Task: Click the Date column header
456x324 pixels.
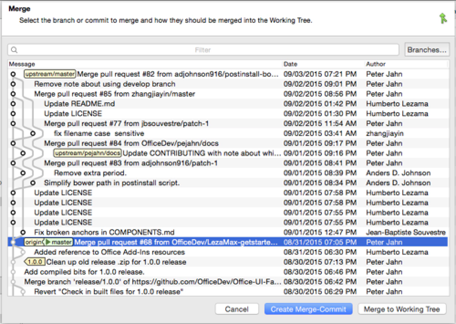Action: pos(290,64)
